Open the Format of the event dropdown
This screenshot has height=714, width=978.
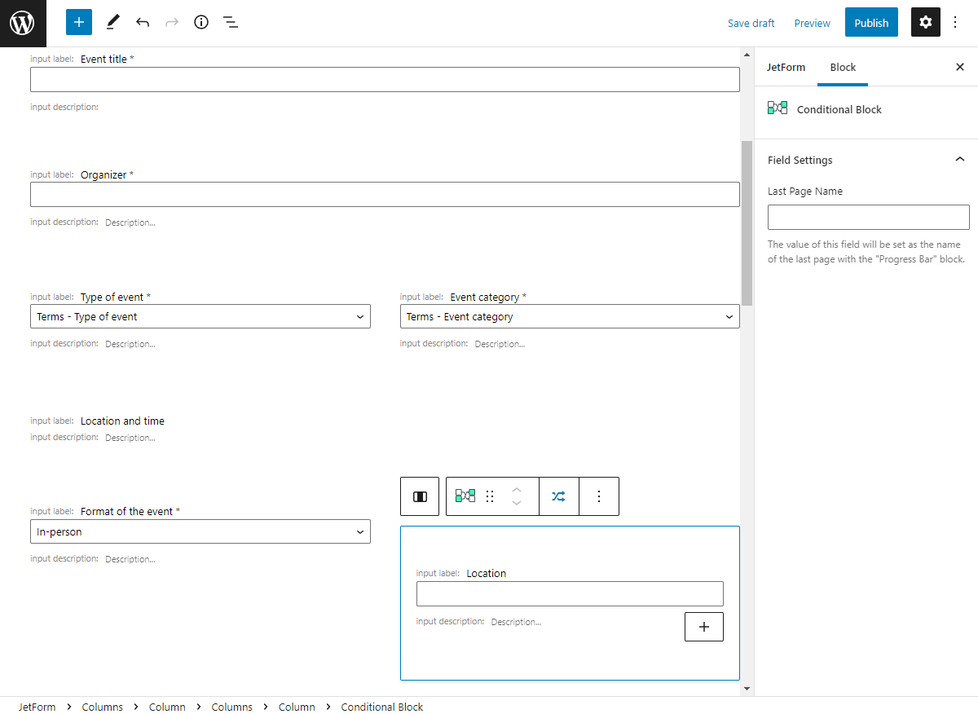[200, 531]
